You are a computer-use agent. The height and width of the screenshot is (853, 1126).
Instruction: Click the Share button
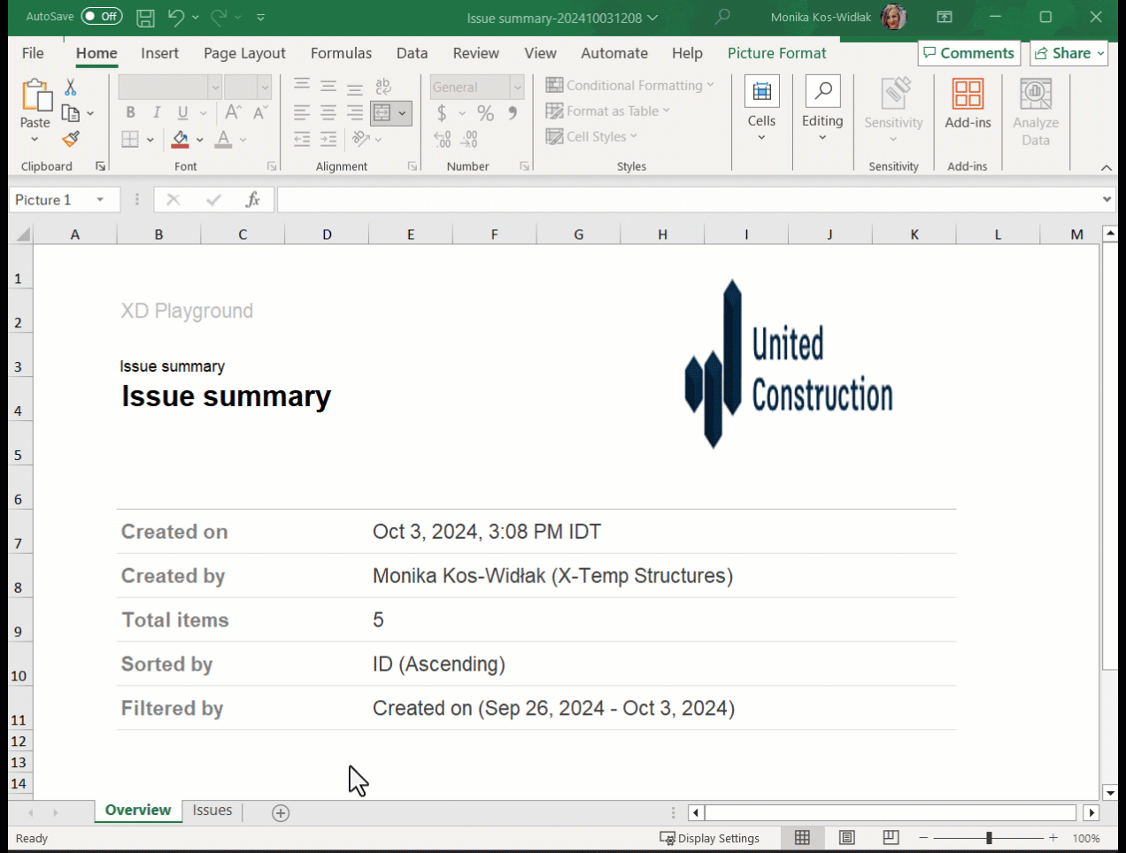[1068, 53]
